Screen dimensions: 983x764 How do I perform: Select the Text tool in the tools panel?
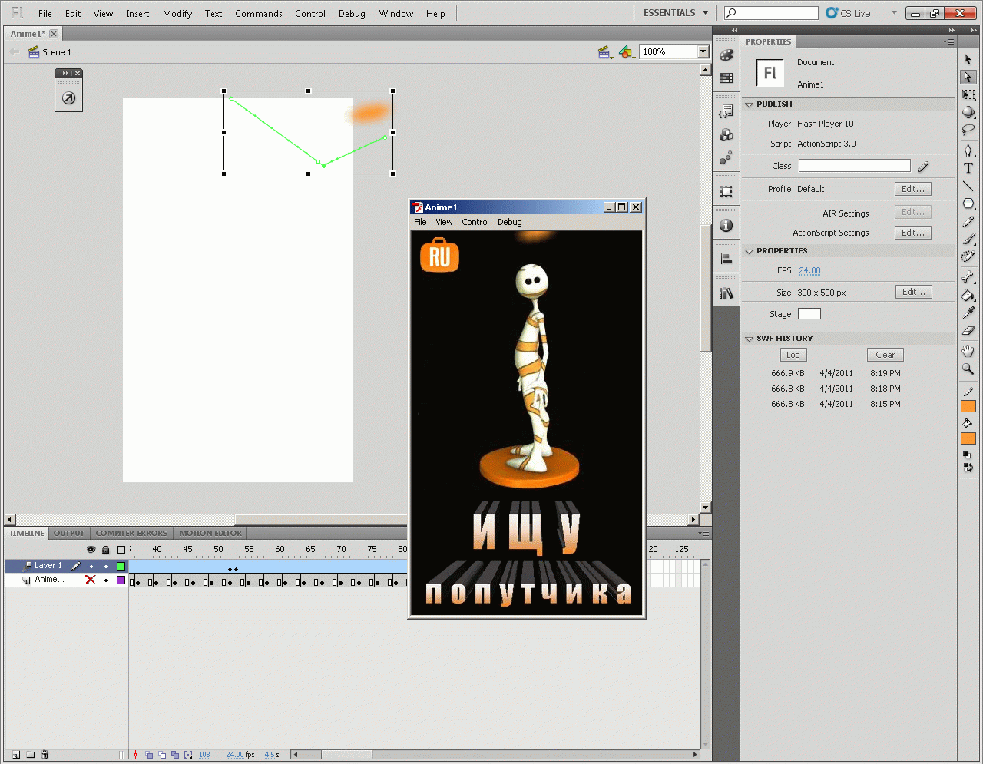(x=968, y=168)
